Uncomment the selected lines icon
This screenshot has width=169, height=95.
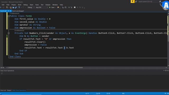click(x=71, y=7)
